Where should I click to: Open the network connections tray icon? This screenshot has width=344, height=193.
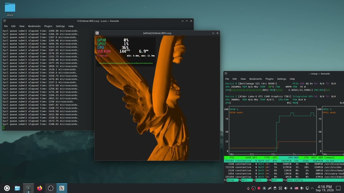[307, 188]
